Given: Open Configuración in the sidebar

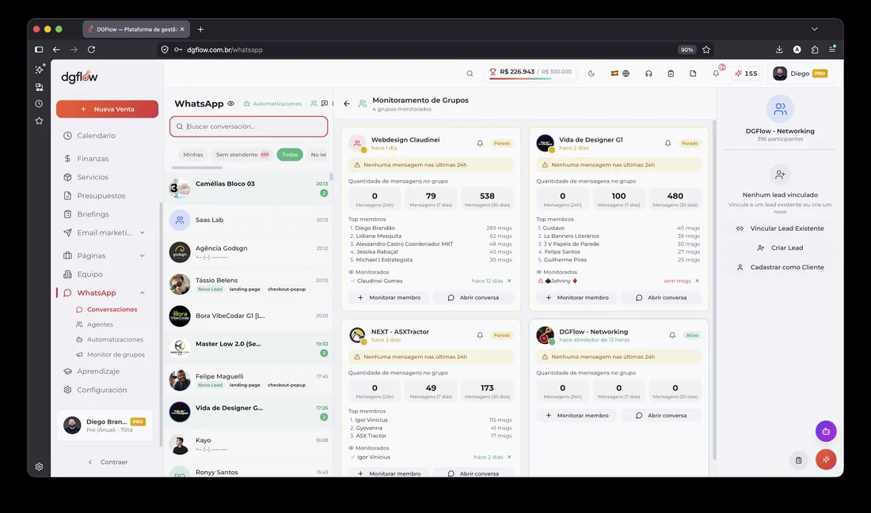Looking at the screenshot, I should point(101,390).
